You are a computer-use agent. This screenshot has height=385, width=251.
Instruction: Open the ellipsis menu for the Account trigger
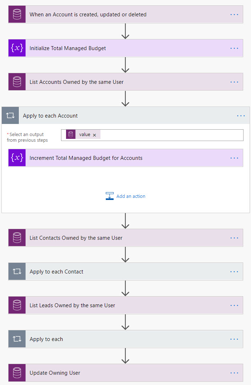click(234, 15)
